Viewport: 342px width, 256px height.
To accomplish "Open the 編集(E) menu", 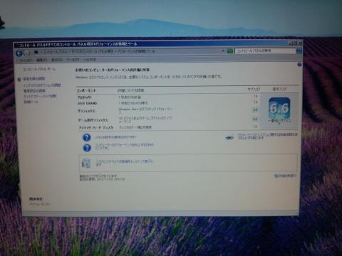I will point(41,60).
